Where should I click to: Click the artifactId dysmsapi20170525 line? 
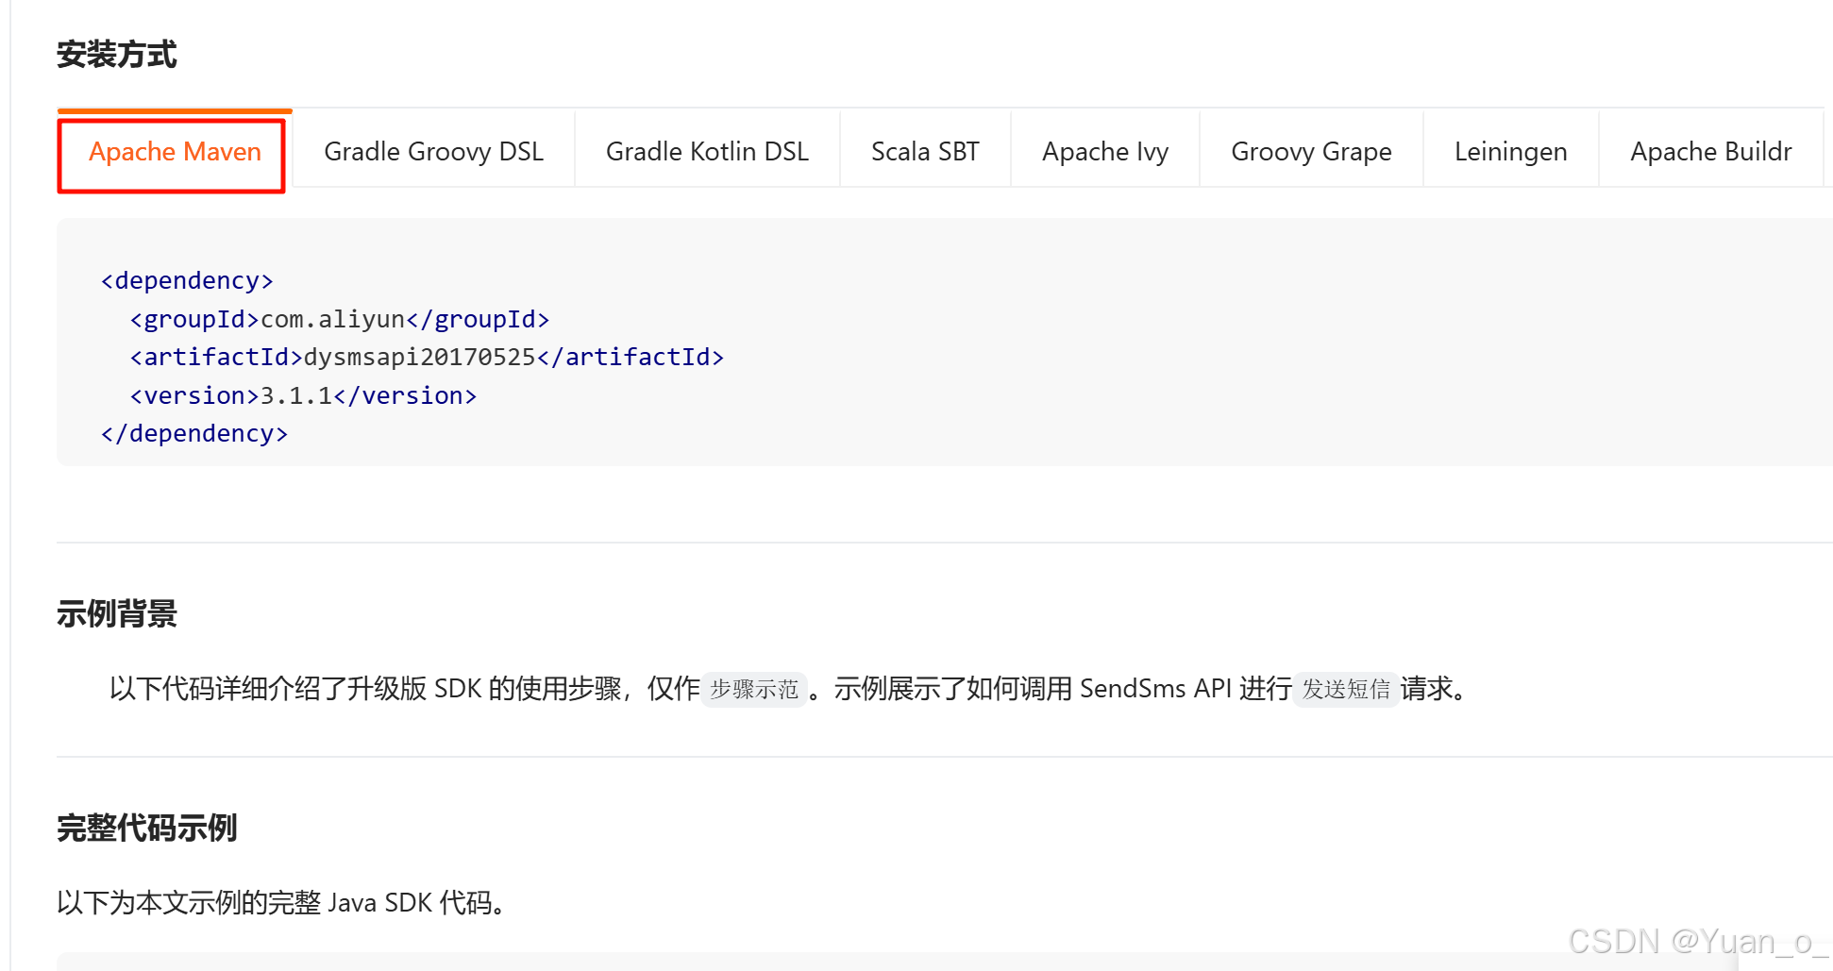(427, 357)
